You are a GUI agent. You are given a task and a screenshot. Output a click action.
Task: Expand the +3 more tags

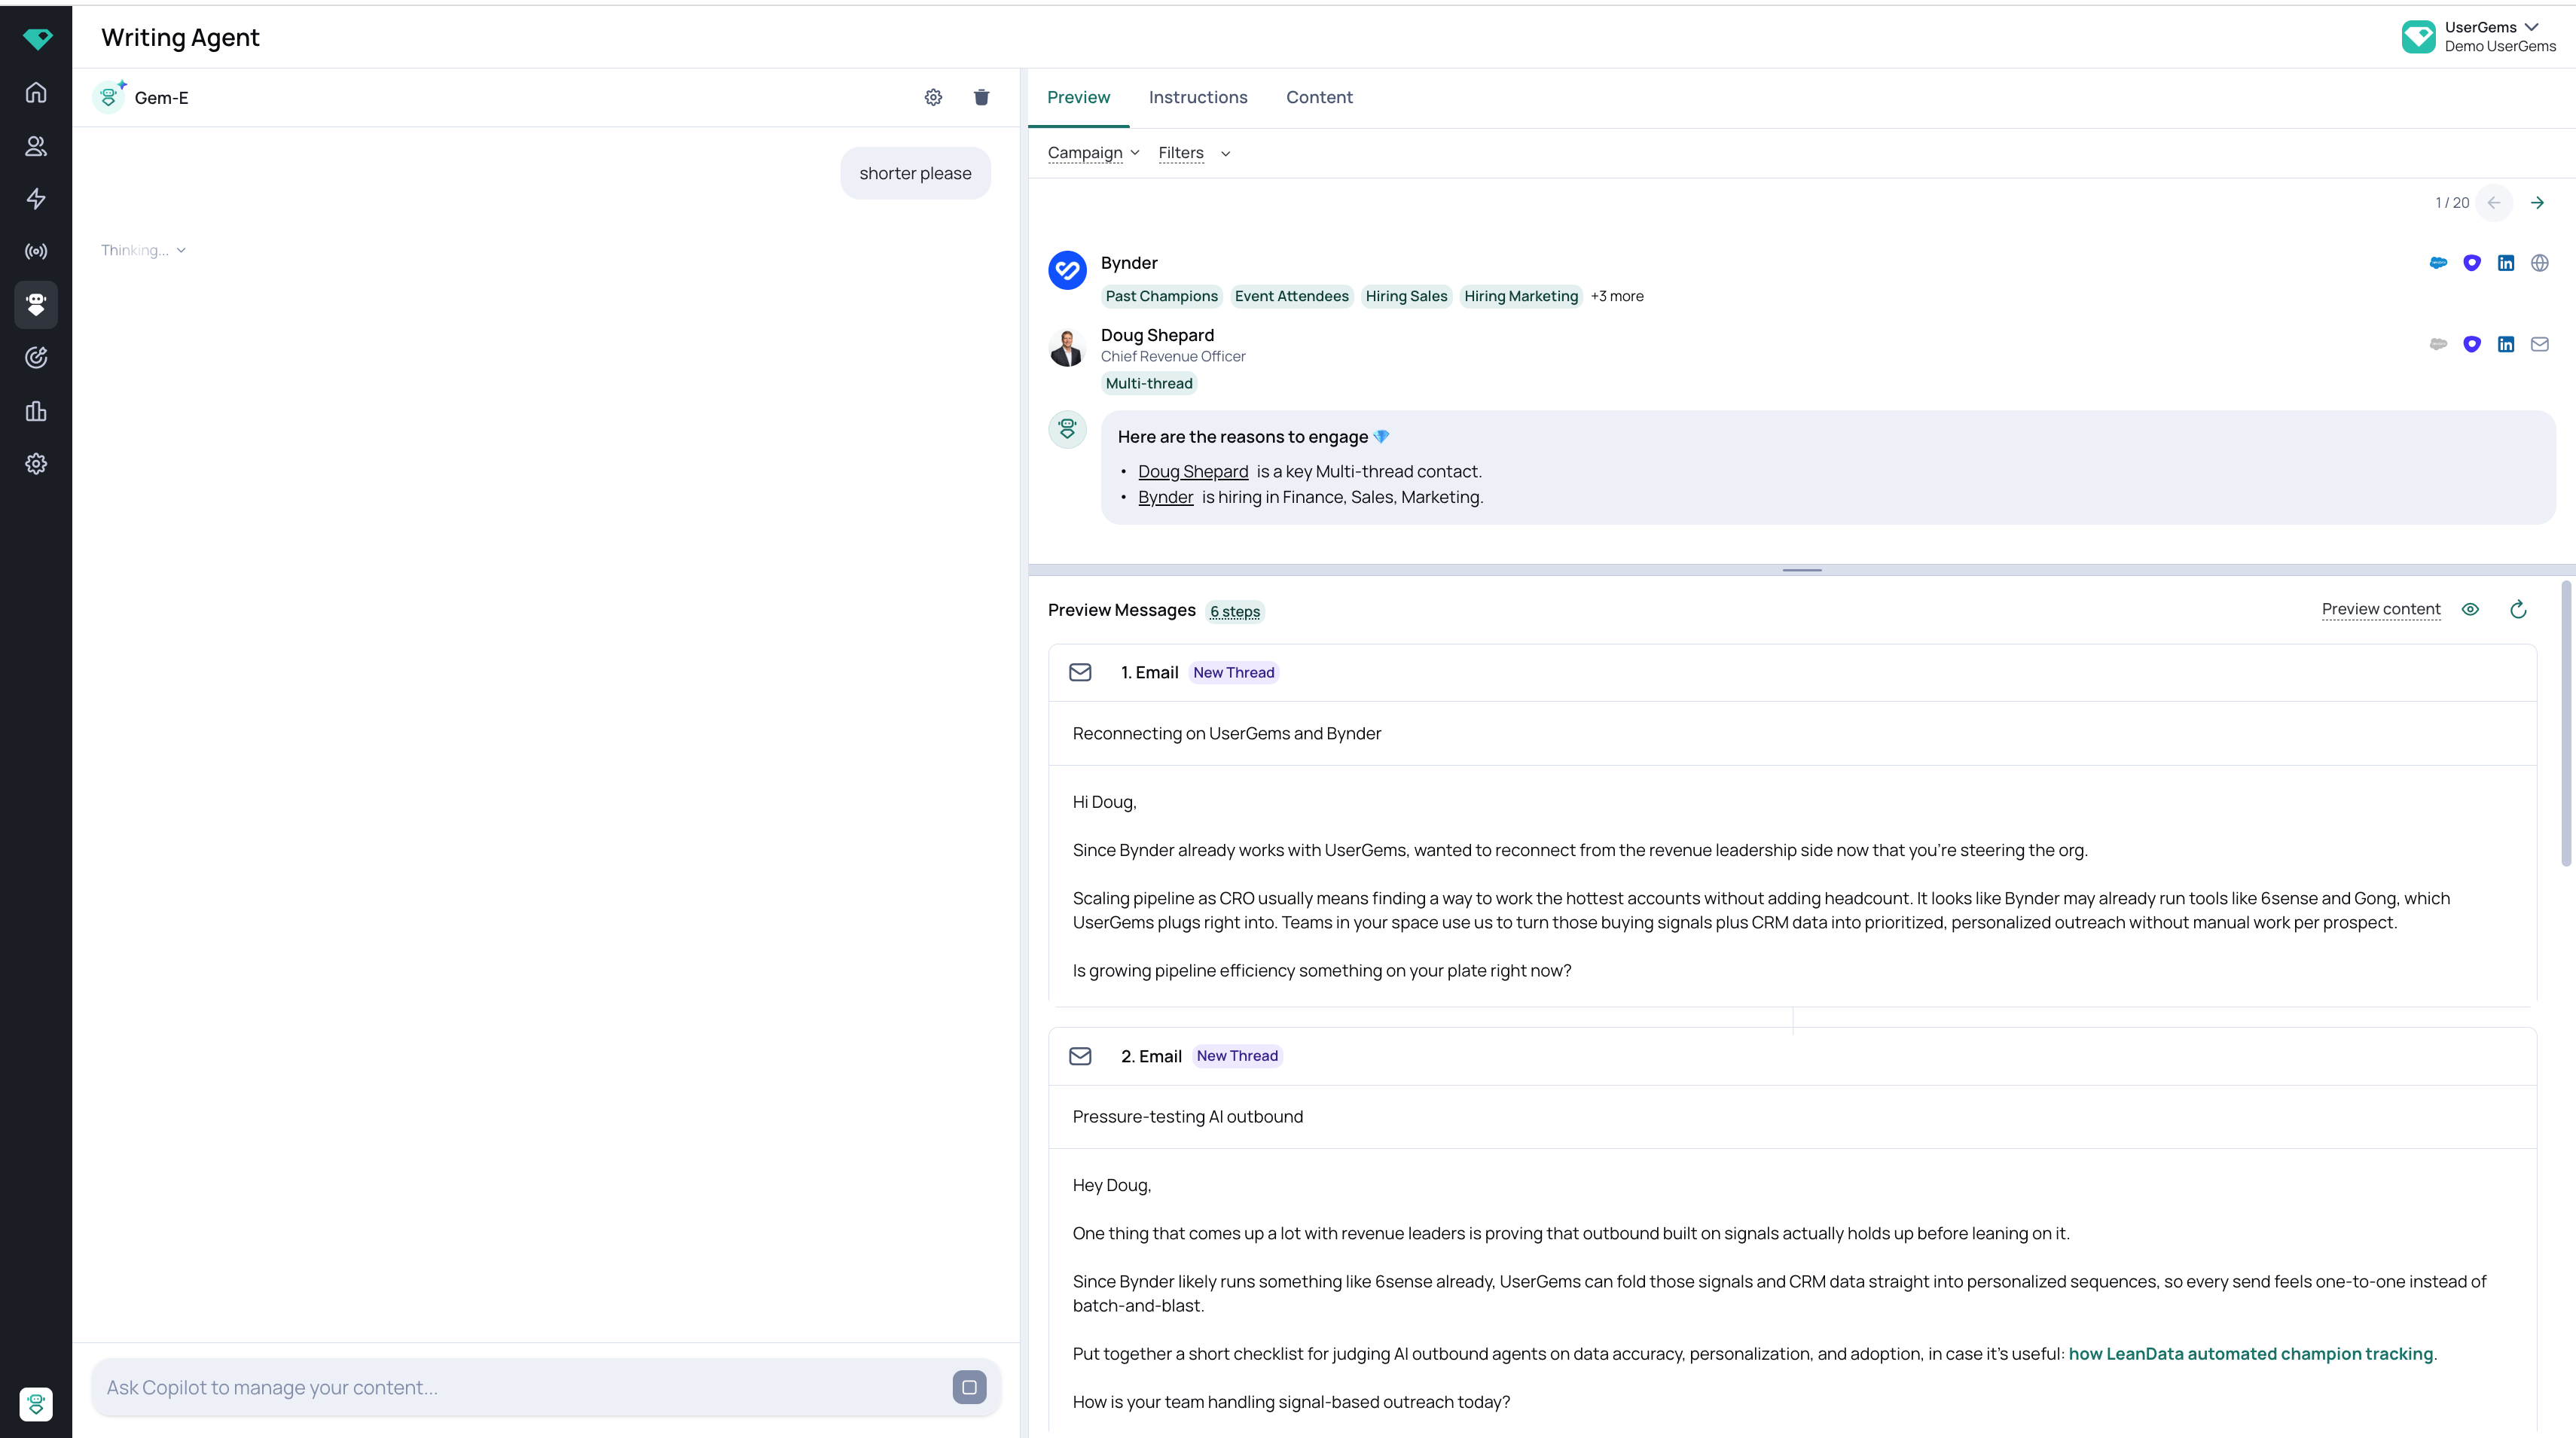[x=1617, y=296]
